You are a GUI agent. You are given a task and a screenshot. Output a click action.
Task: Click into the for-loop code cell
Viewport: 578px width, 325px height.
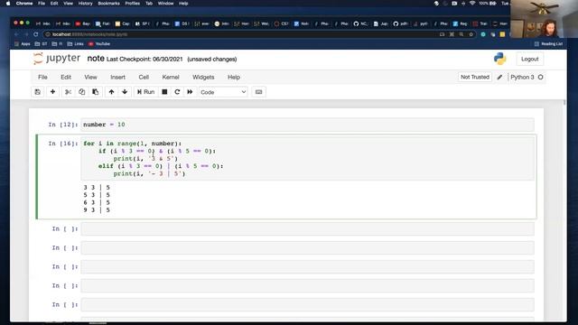(x=307, y=159)
